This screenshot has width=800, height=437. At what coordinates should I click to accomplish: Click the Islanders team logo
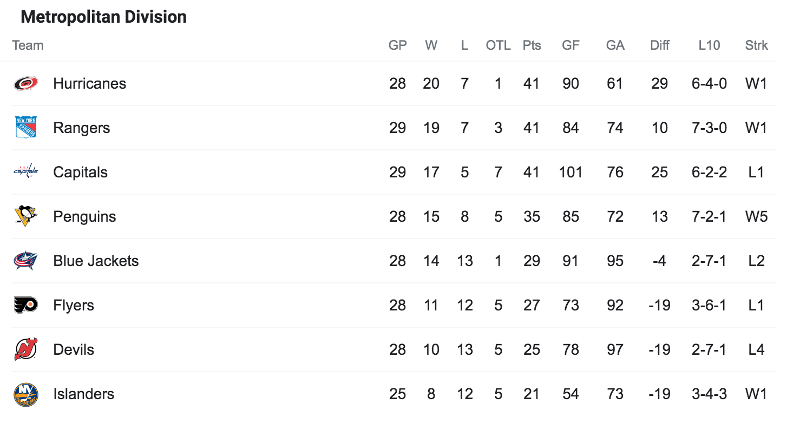(x=26, y=394)
